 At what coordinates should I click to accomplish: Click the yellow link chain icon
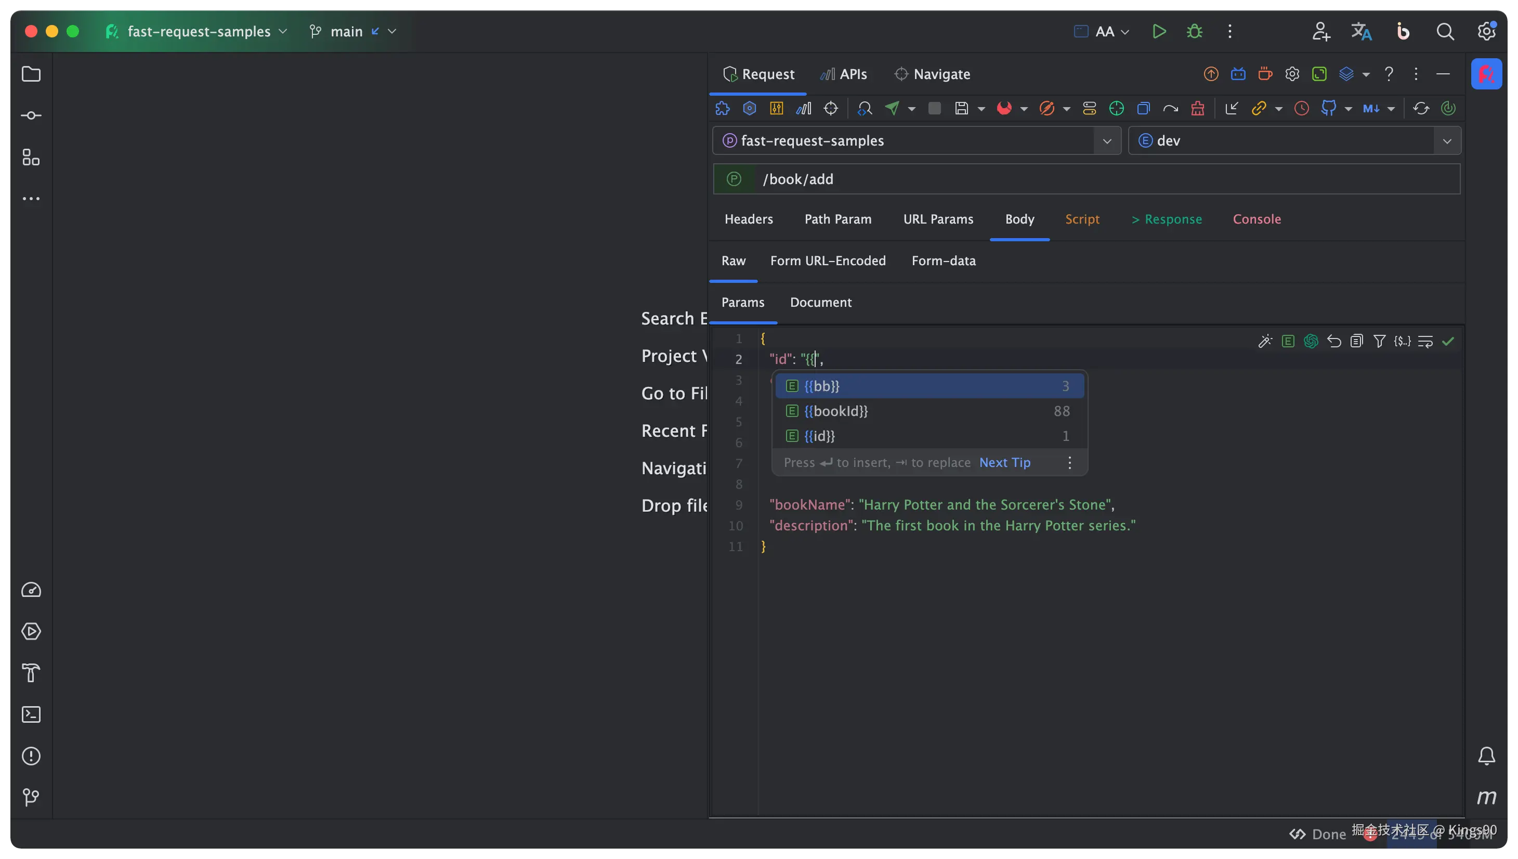coord(1259,108)
